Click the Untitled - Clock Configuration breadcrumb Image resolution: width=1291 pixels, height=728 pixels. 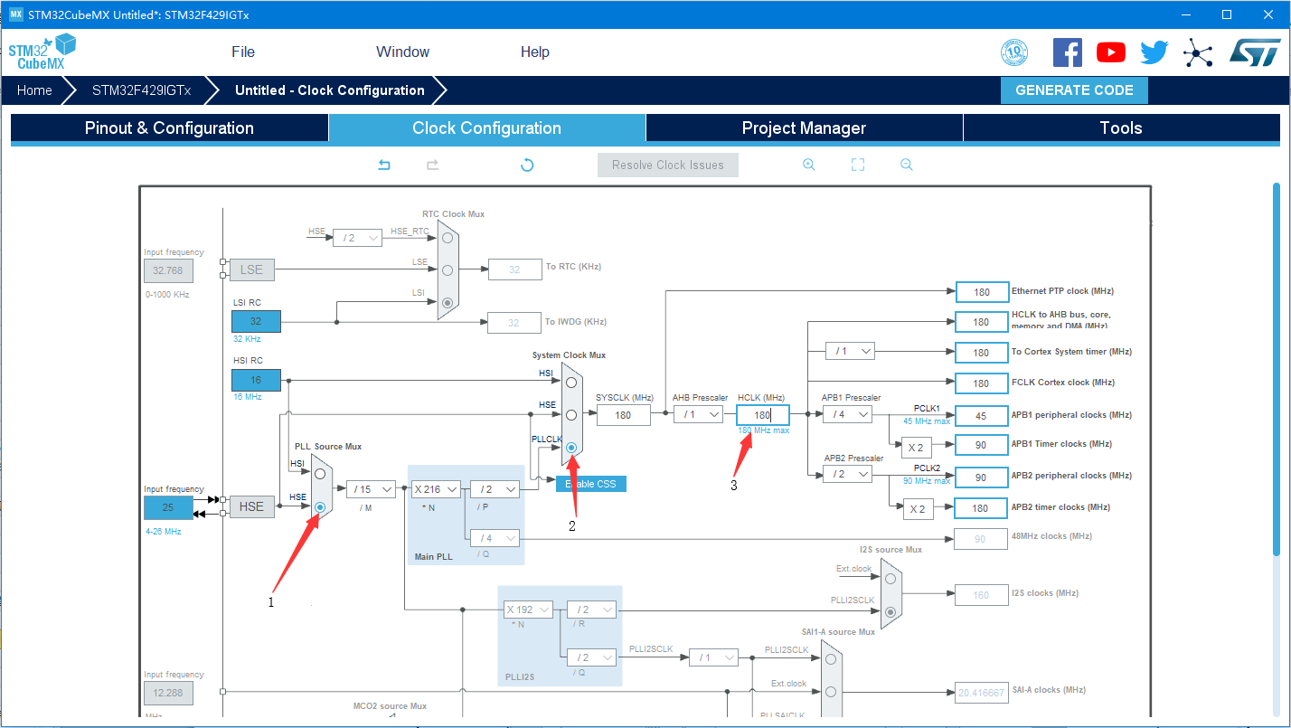pyautogui.click(x=330, y=90)
